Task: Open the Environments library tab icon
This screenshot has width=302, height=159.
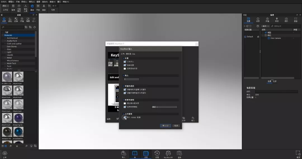Action: click(22, 19)
